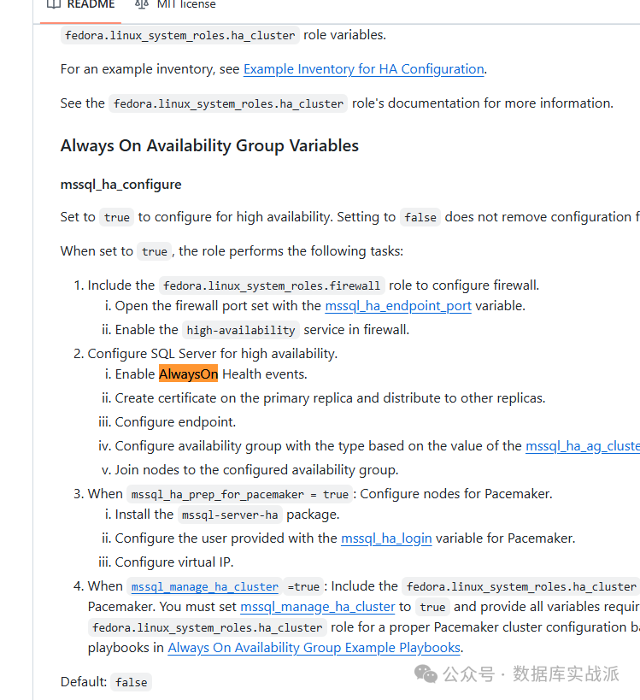Click plain-text mssql_manage_ha_cluster link after 'must set'

(317, 606)
